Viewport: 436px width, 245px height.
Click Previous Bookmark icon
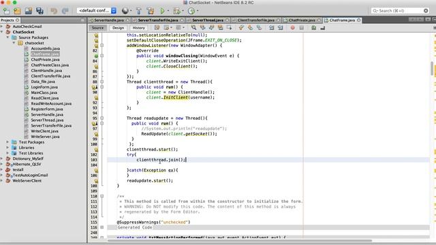[241, 28]
